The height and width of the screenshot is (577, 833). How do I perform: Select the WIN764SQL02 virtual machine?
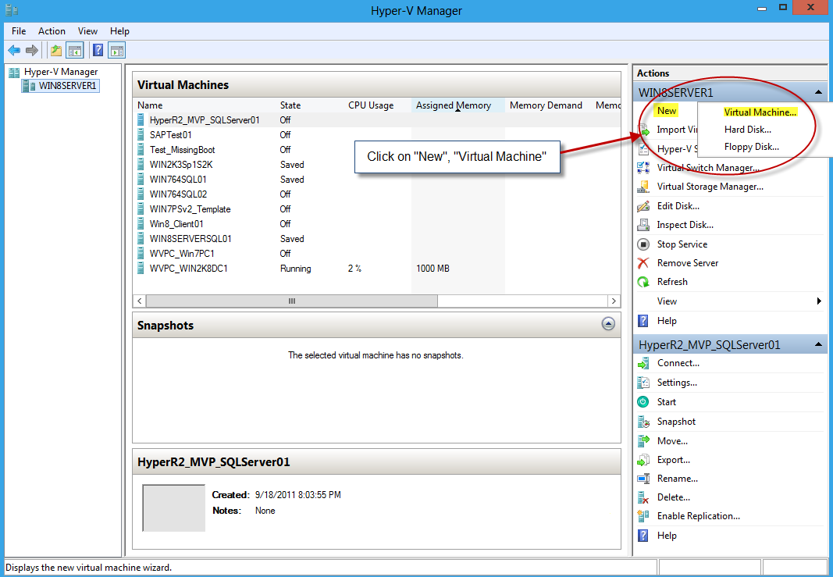[178, 194]
